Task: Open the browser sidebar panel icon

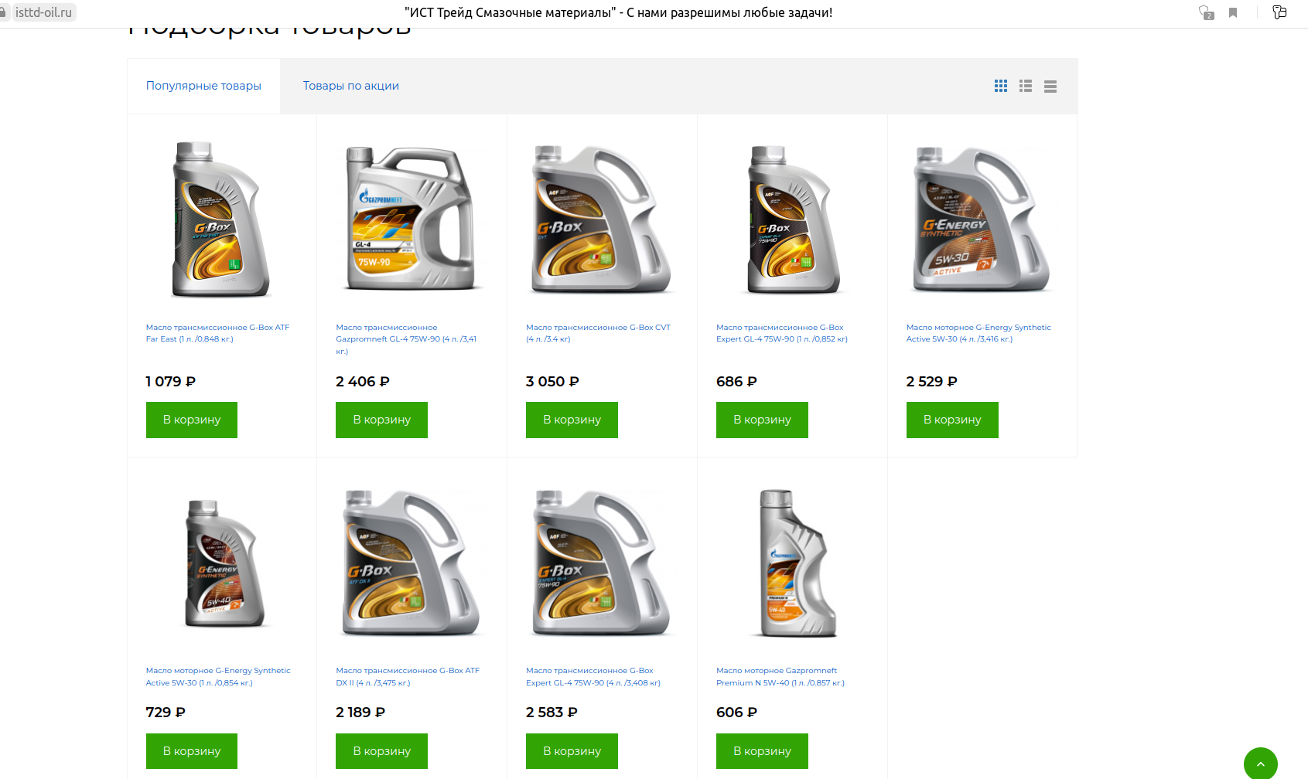Action: (x=1280, y=12)
